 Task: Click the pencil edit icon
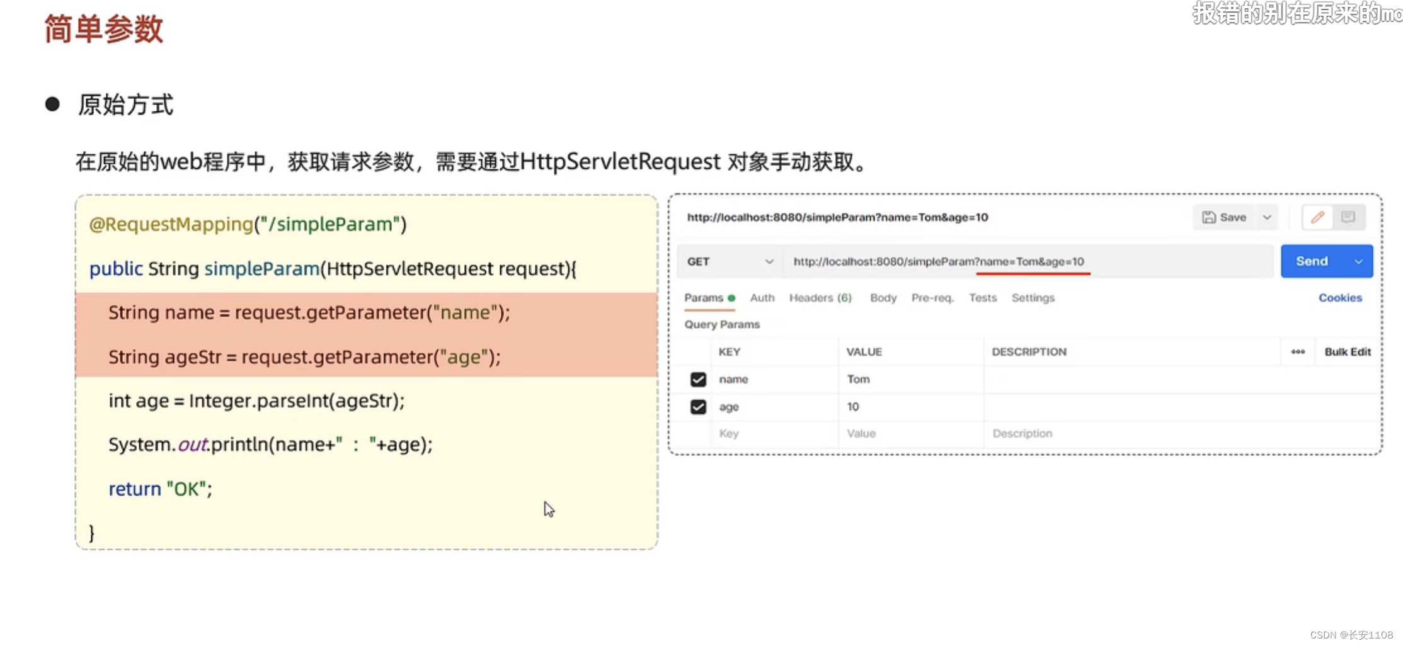pyautogui.click(x=1317, y=217)
